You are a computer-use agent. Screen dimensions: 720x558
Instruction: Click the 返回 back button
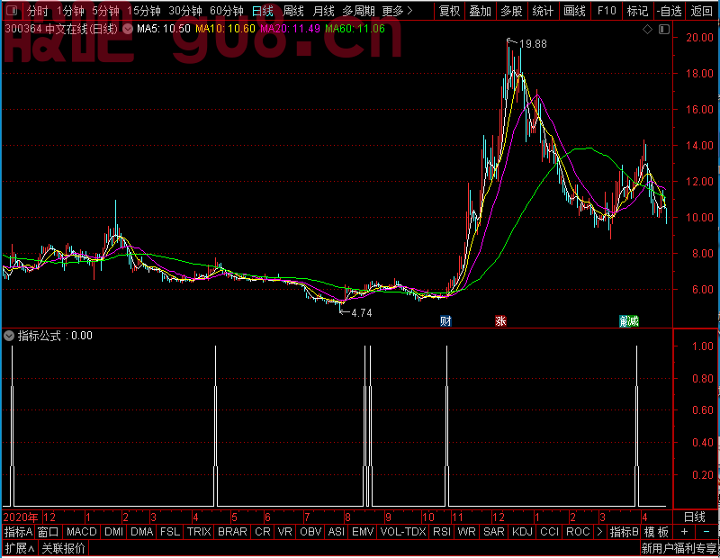click(x=702, y=11)
